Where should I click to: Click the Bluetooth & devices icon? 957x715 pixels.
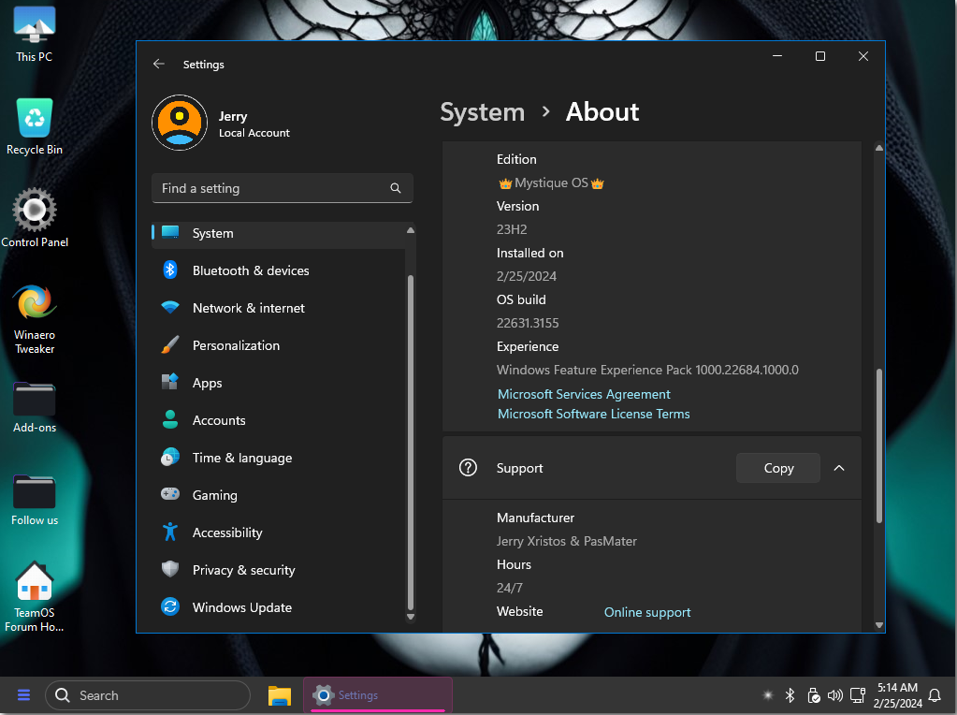click(170, 270)
